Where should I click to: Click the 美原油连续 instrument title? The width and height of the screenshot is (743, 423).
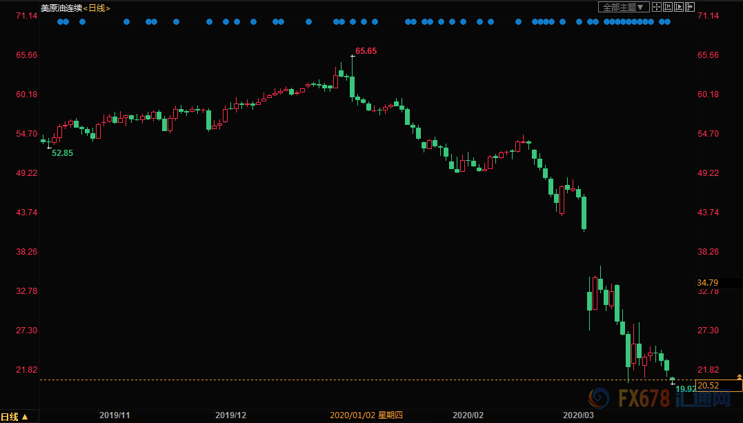(61, 7)
